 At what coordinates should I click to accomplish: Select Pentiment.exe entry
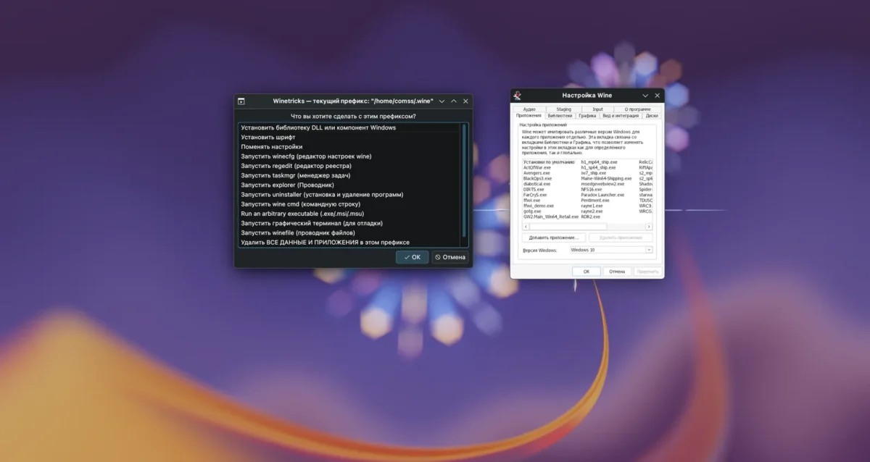(x=595, y=200)
